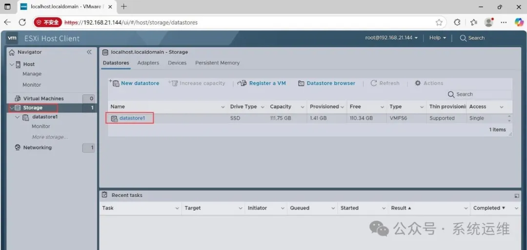
Task: Switch to the Devices tab
Action: [177, 63]
